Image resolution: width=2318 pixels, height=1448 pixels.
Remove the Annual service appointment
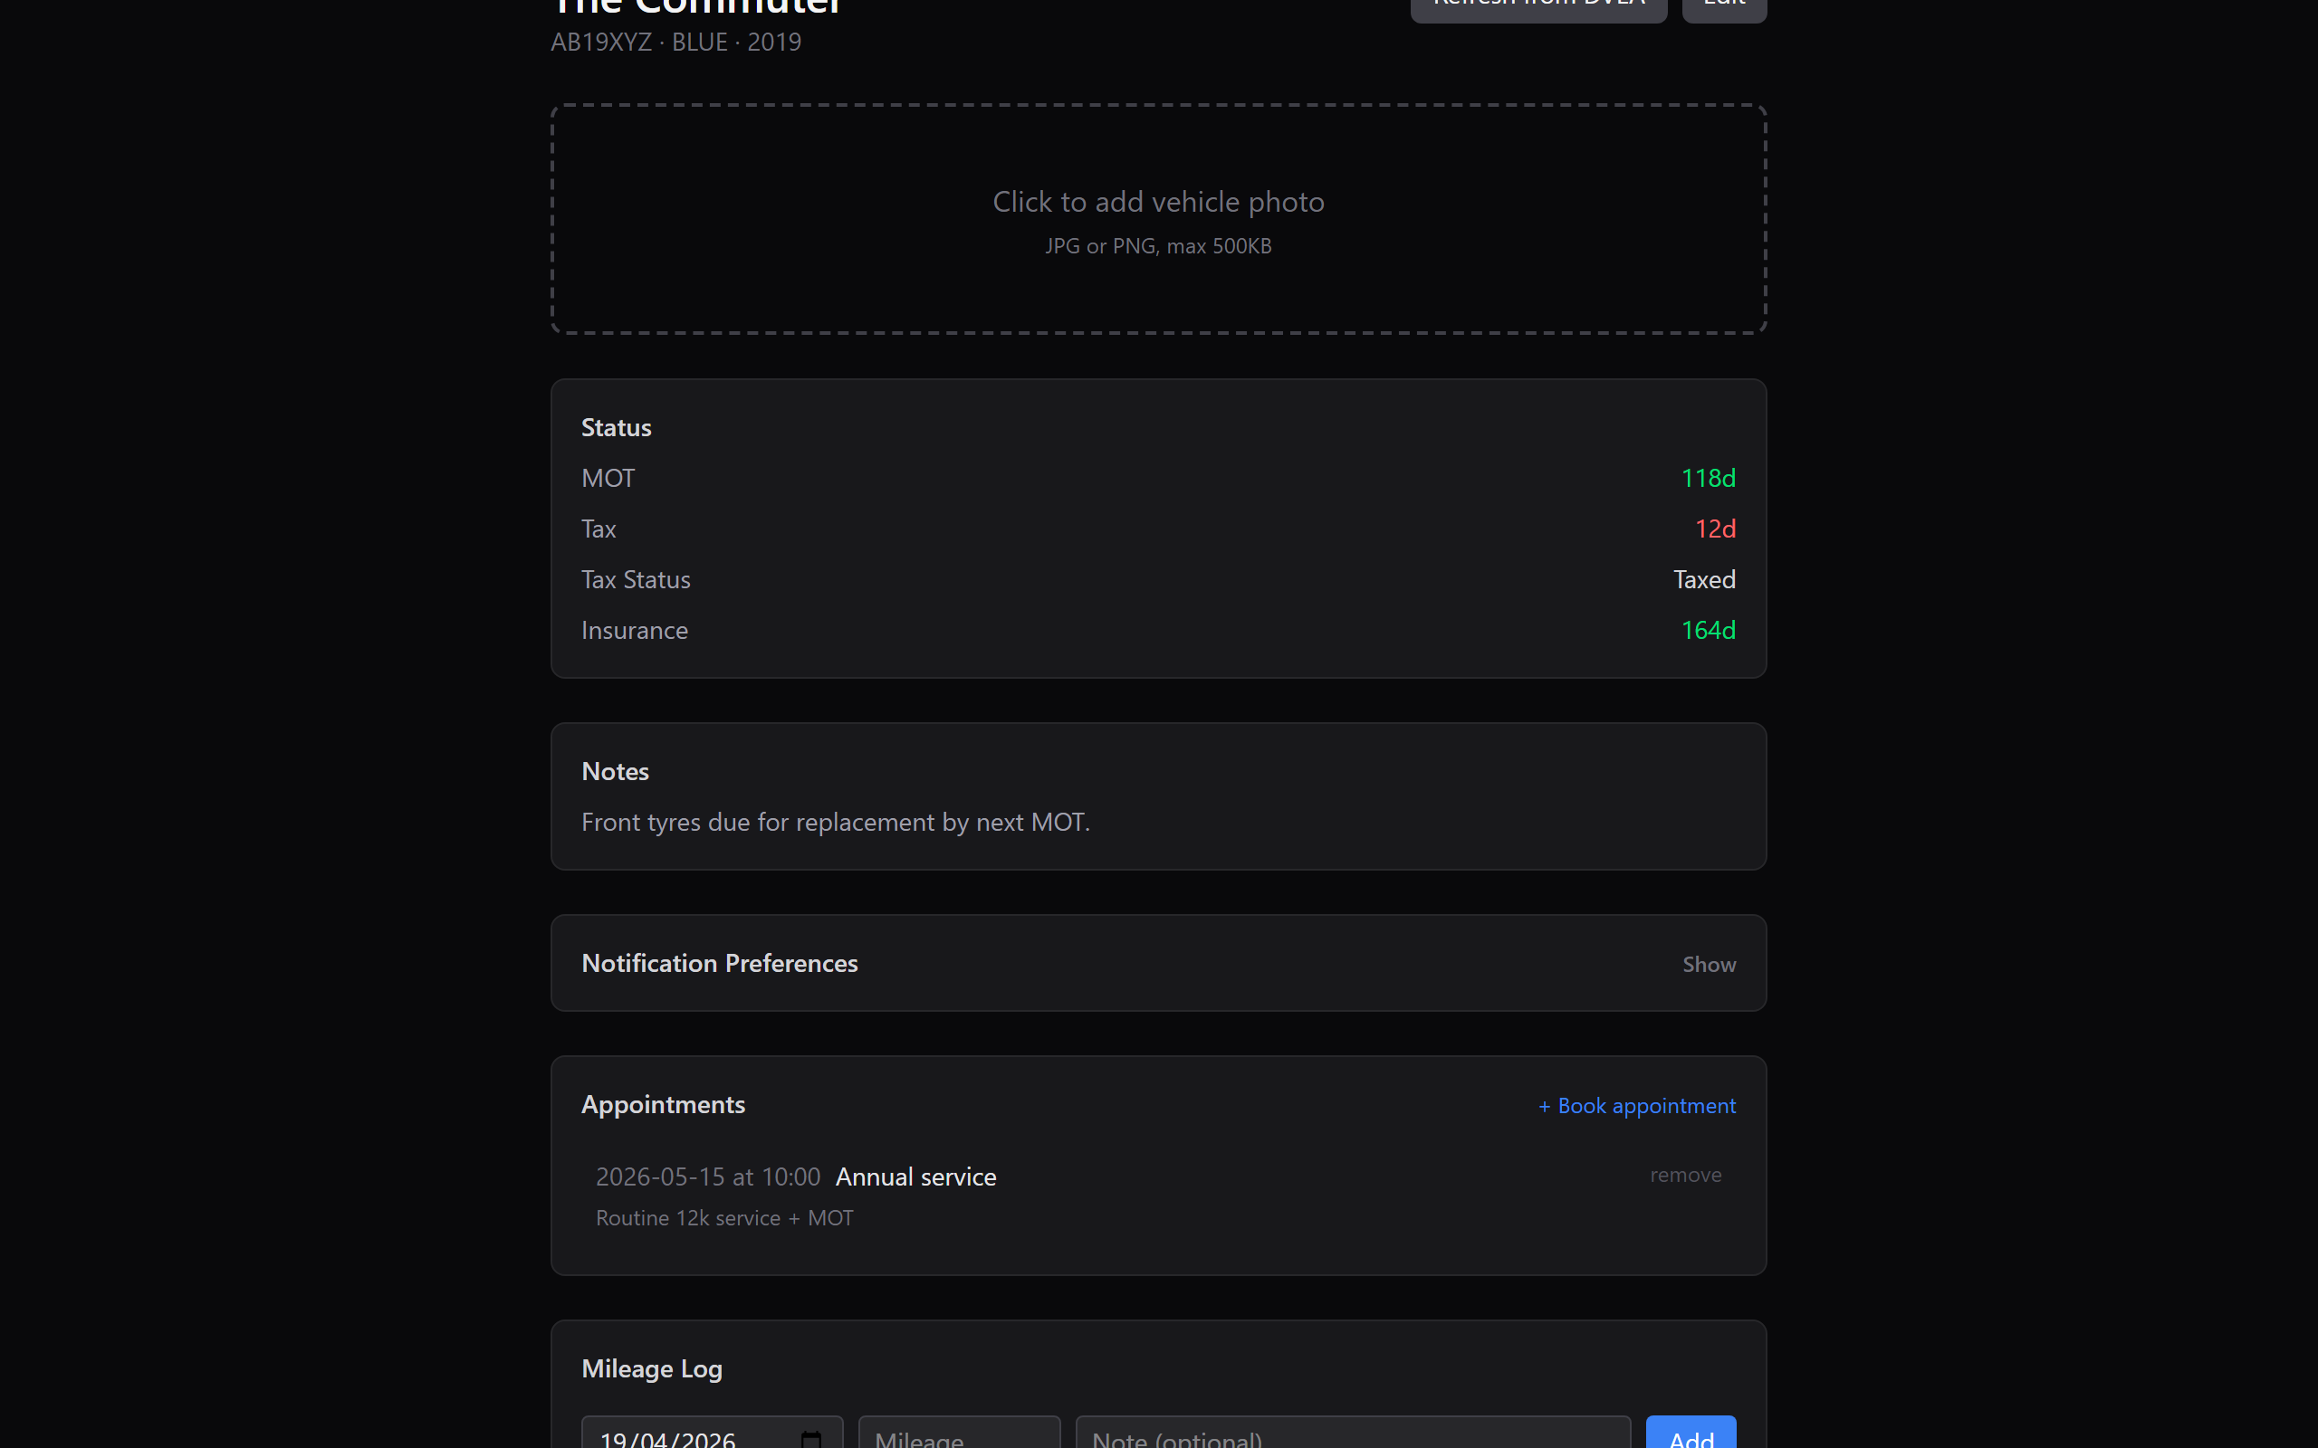(x=1685, y=1175)
